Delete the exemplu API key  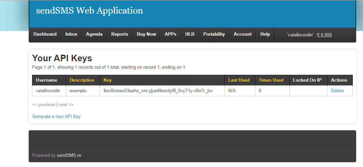[x=337, y=91]
